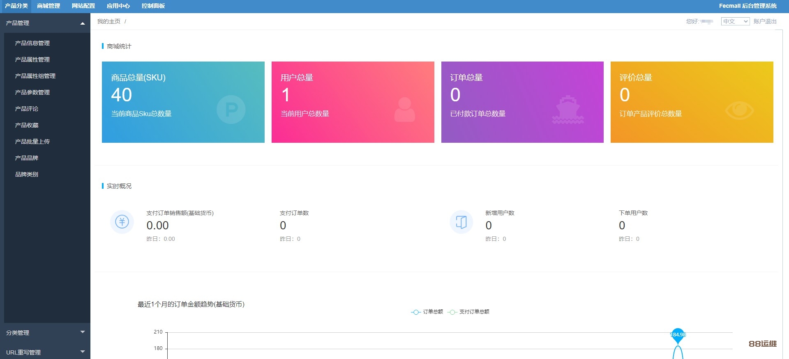Open 产品品牌 in sidebar

click(x=27, y=158)
